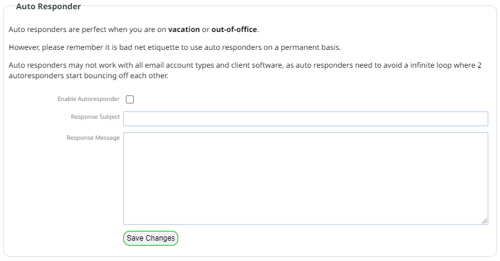Click the bold out-of-office text
The width and height of the screenshot is (500, 261).
[234, 30]
